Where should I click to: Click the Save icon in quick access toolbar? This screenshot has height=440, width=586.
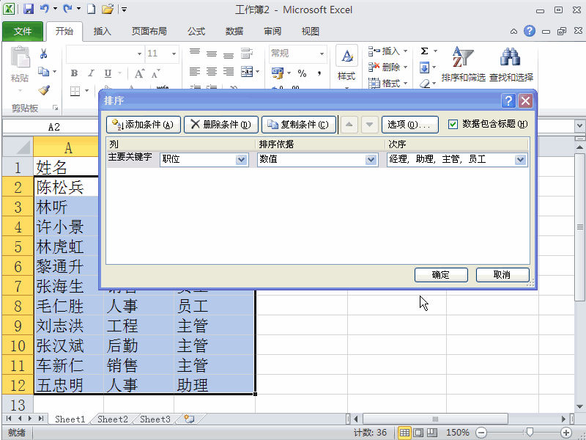point(29,9)
